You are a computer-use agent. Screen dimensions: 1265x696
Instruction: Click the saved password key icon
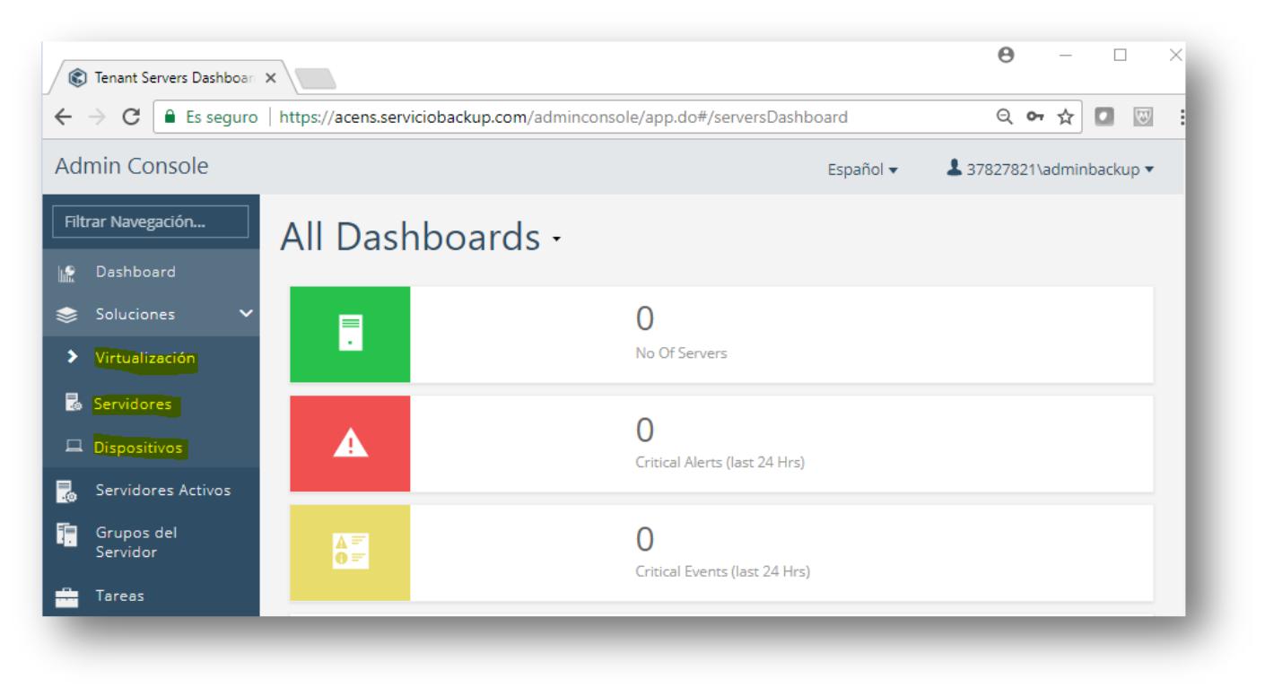pyautogui.click(x=1035, y=117)
